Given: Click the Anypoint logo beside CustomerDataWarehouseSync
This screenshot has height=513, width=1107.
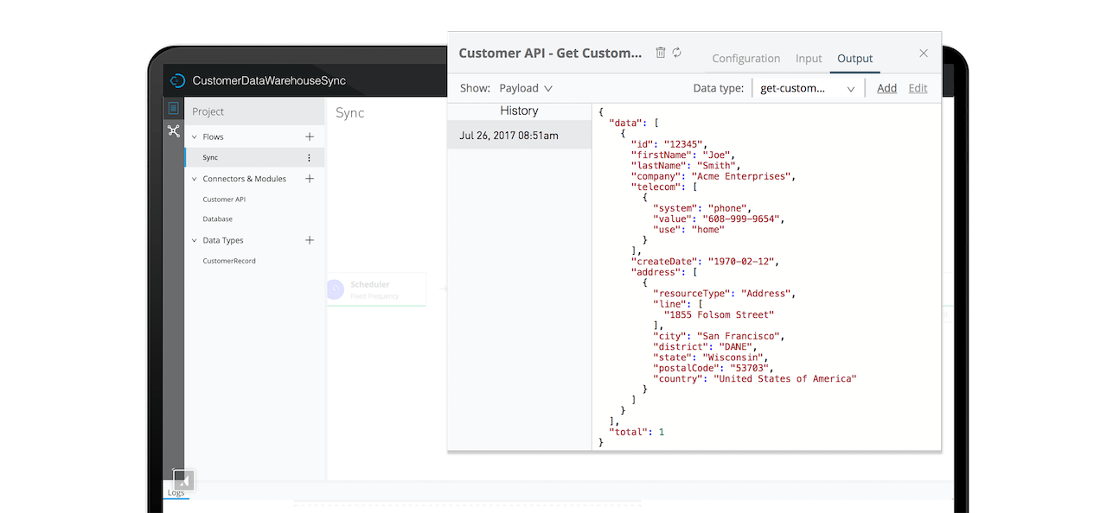Looking at the screenshot, I should (177, 80).
